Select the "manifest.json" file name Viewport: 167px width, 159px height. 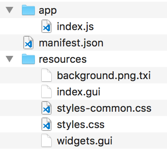[x=71, y=43]
